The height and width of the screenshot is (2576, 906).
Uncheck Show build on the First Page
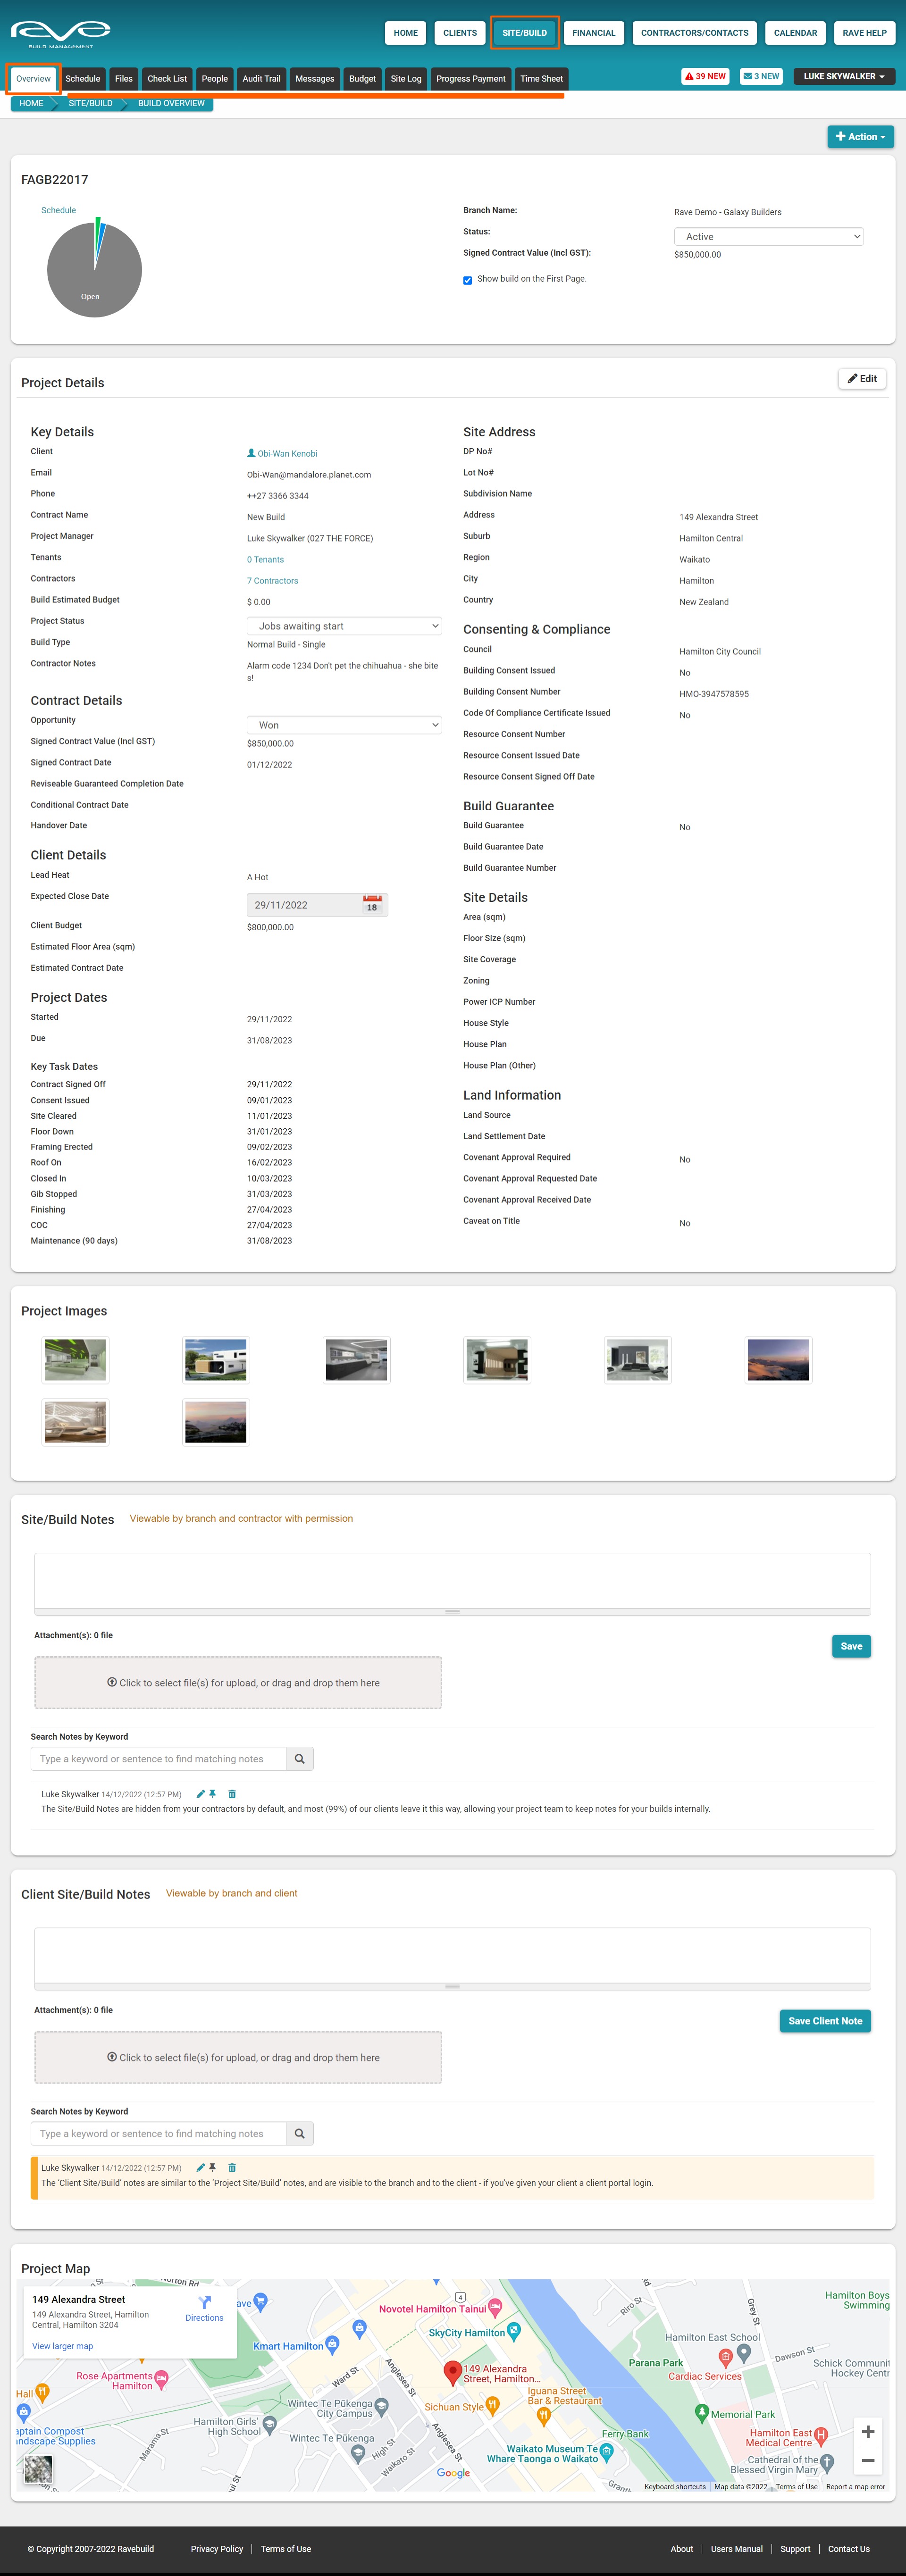click(467, 280)
